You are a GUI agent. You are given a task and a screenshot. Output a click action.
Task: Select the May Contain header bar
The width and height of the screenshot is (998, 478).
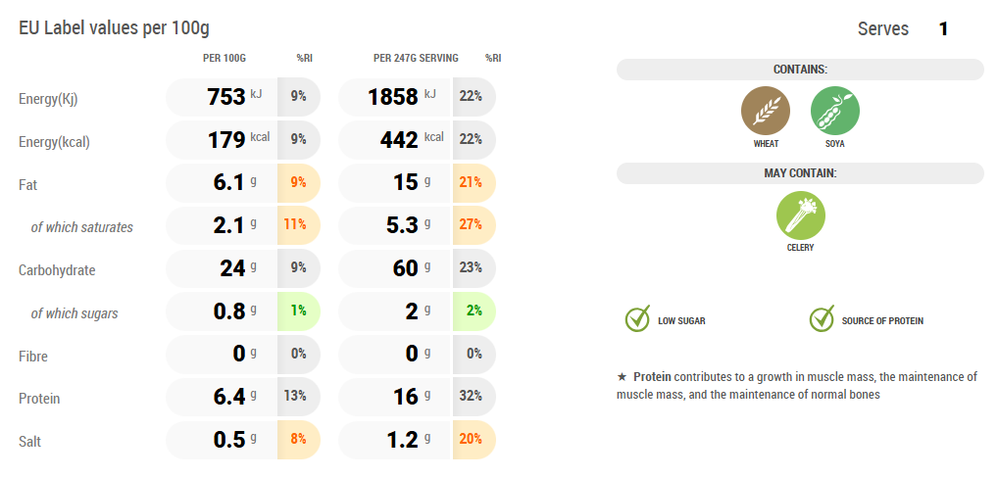pyautogui.click(x=800, y=173)
